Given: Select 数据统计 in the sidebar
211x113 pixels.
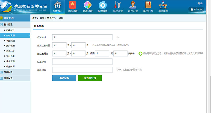Looking at the screenshot, I should [x=11, y=30].
